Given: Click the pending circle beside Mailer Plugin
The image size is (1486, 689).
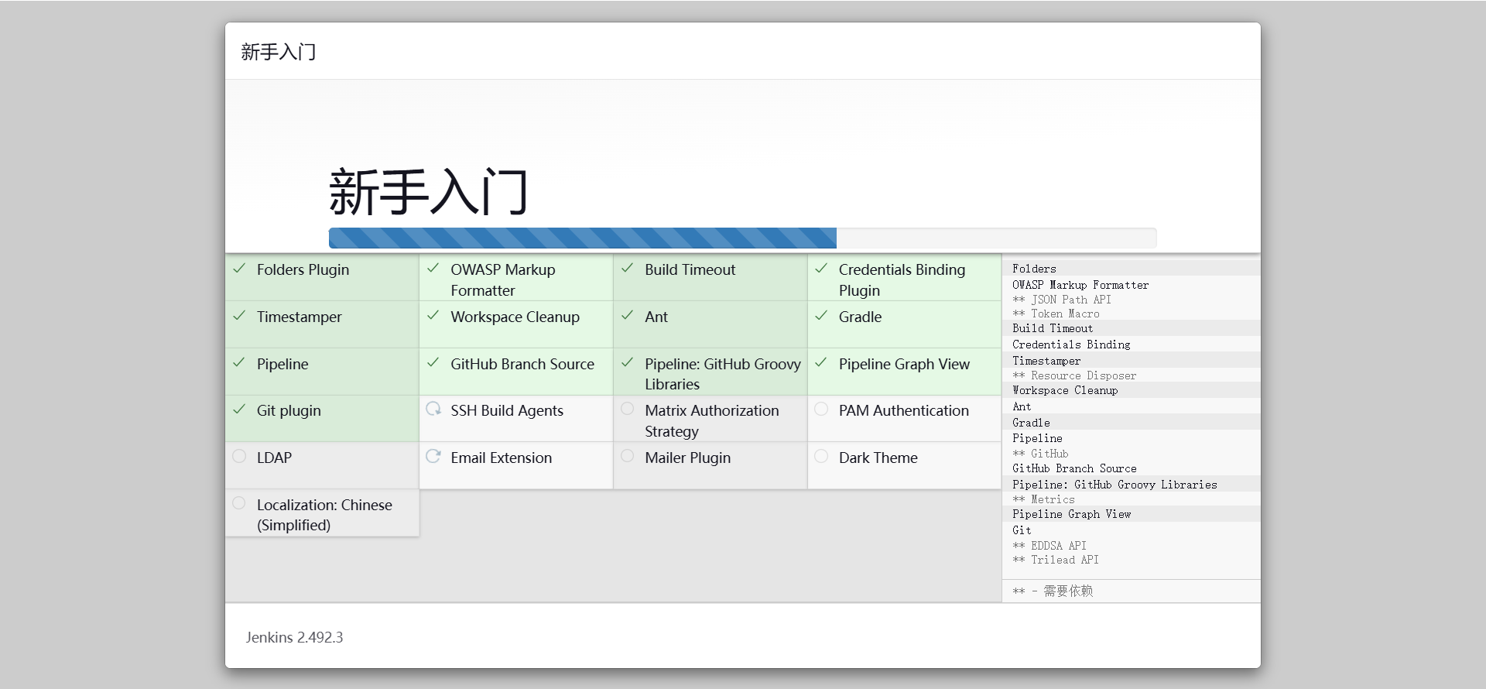Looking at the screenshot, I should [x=628, y=456].
